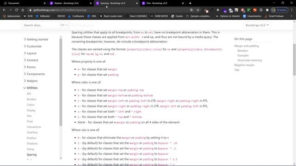Expand the Content section
The image size is (296, 166).
(31, 60)
